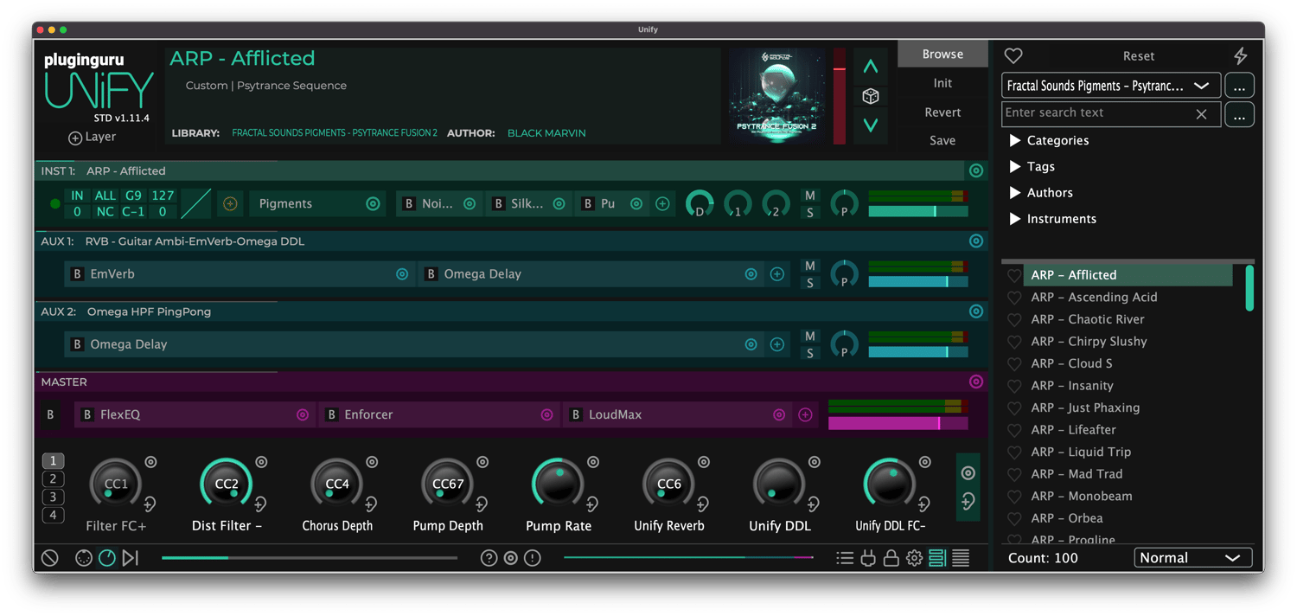Screen dimensions: 1297x616
Task: Bypass the FlexEQ effect
Action: (86, 415)
